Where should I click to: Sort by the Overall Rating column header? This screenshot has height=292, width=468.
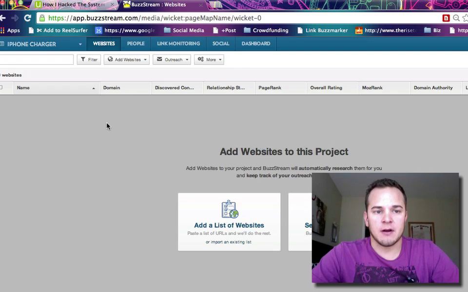pyautogui.click(x=332, y=88)
